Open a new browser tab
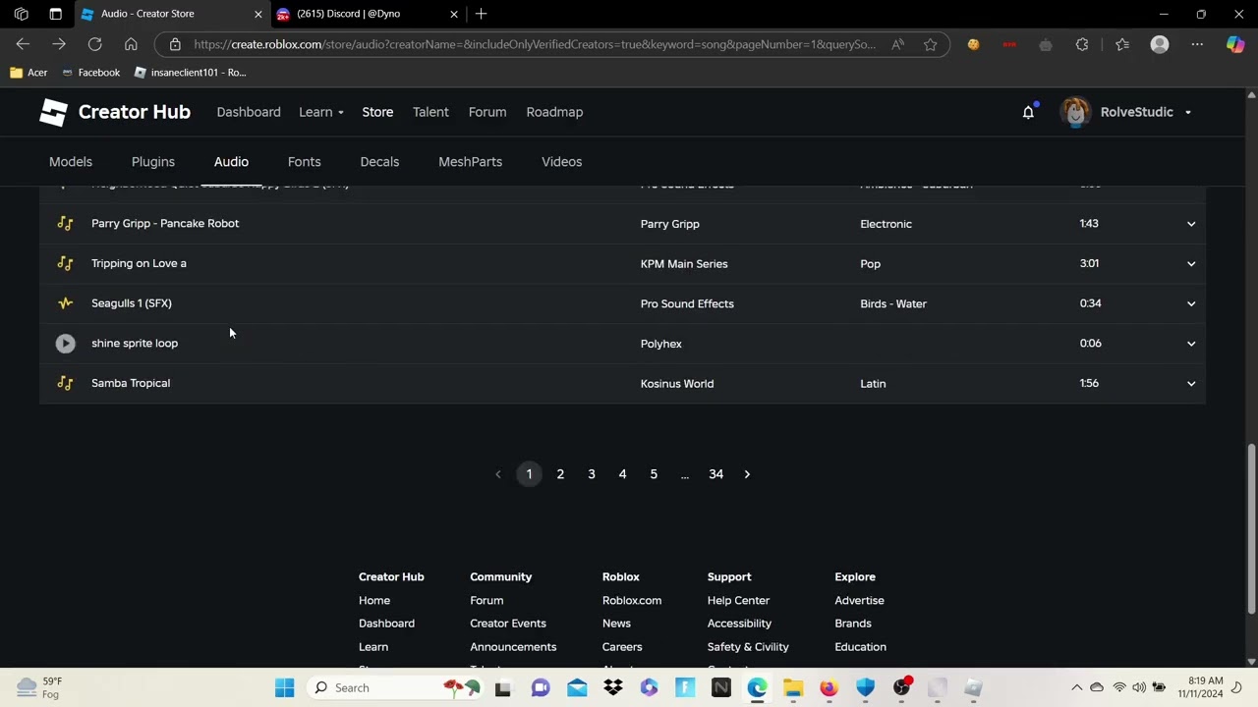The image size is (1258, 707). tap(481, 14)
